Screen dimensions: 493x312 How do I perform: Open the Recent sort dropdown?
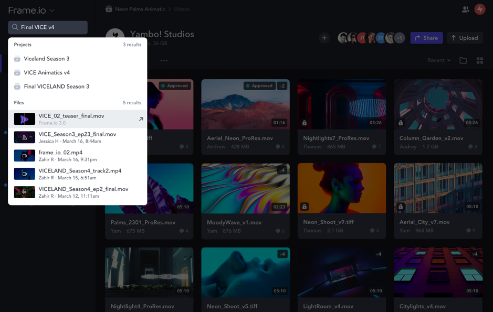coord(438,60)
